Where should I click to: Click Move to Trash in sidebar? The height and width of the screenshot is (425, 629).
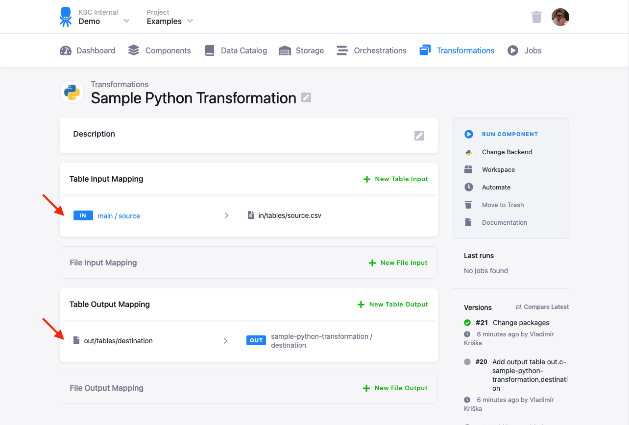(503, 205)
